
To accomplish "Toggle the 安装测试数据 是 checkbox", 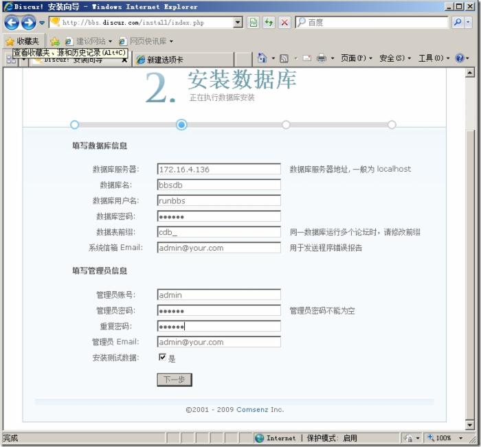I will (x=162, y=357).
